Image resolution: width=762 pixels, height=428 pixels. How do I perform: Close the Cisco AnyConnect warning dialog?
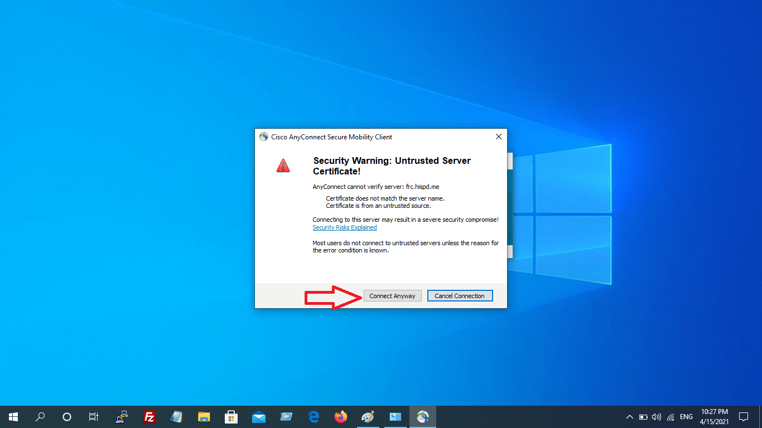click(498, 137)
